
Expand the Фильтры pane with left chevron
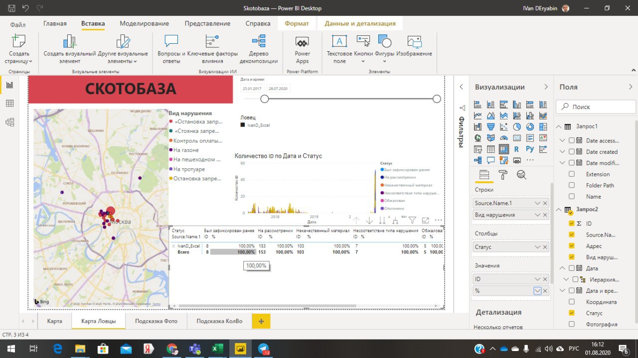462,87
